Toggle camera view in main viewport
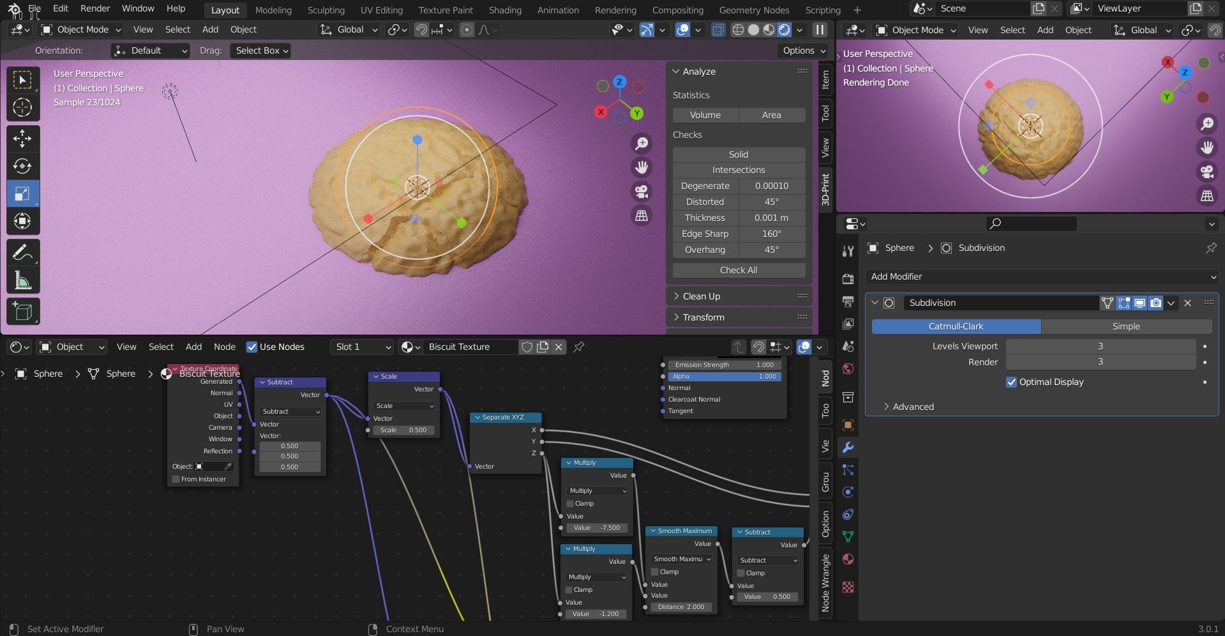Screen dimensions: 1225x636 tap(642, 192)
